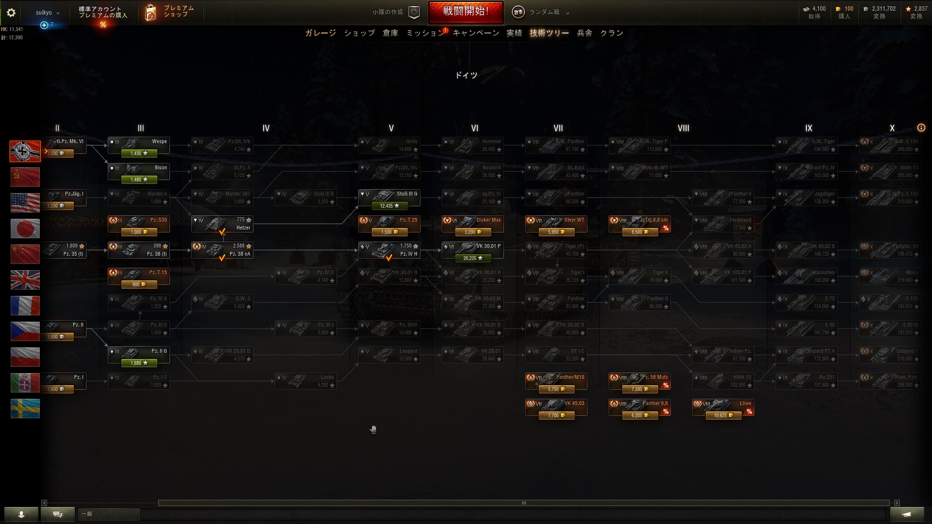The width and height of the screenshot is (932, 524).
Task: Select the Sweden nation flag
Action: pos(25,409)
